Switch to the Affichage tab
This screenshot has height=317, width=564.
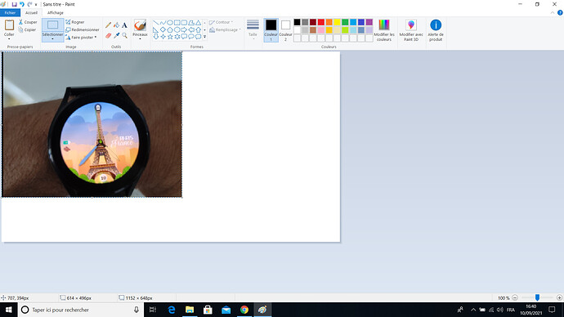click(x=56, y=12)
